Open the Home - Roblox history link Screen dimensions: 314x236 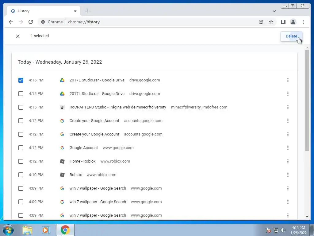click(82, 161)
